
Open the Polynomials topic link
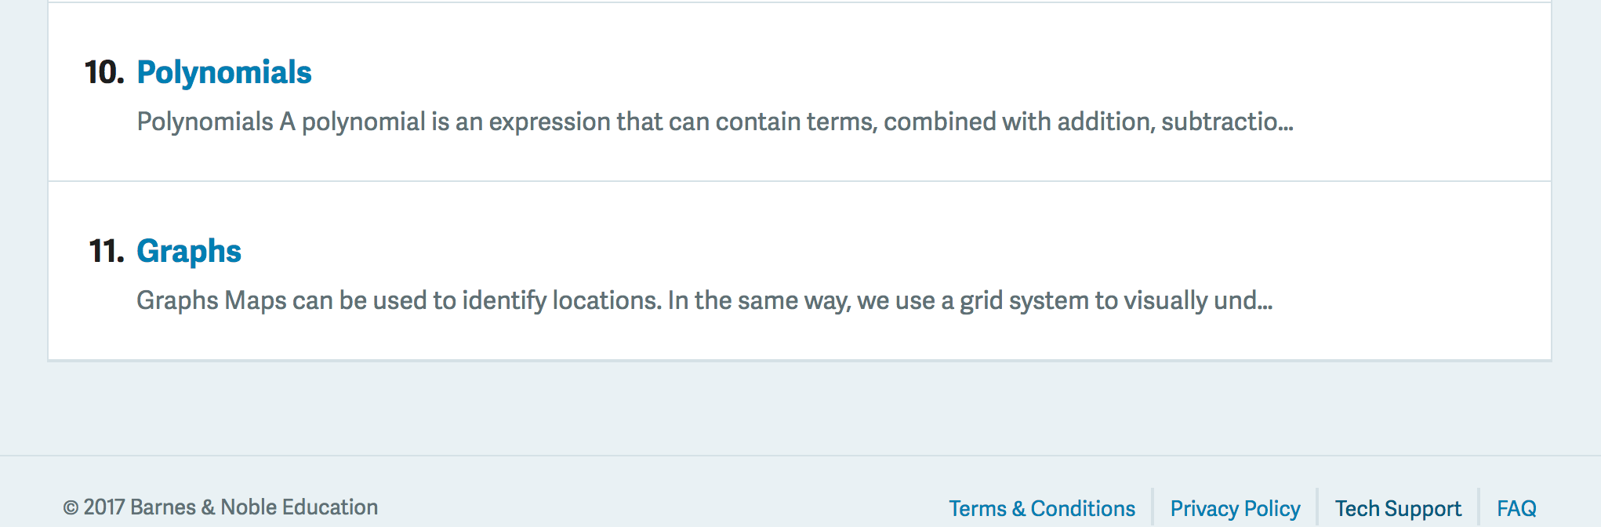click(x=224, y=73)
